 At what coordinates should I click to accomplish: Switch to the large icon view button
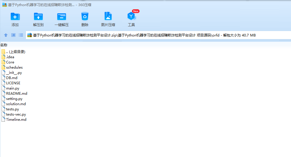(13, 35)
